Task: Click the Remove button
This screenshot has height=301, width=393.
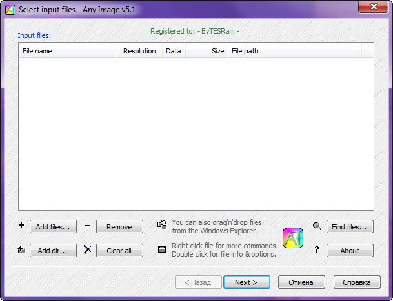Action: point(119,227)
